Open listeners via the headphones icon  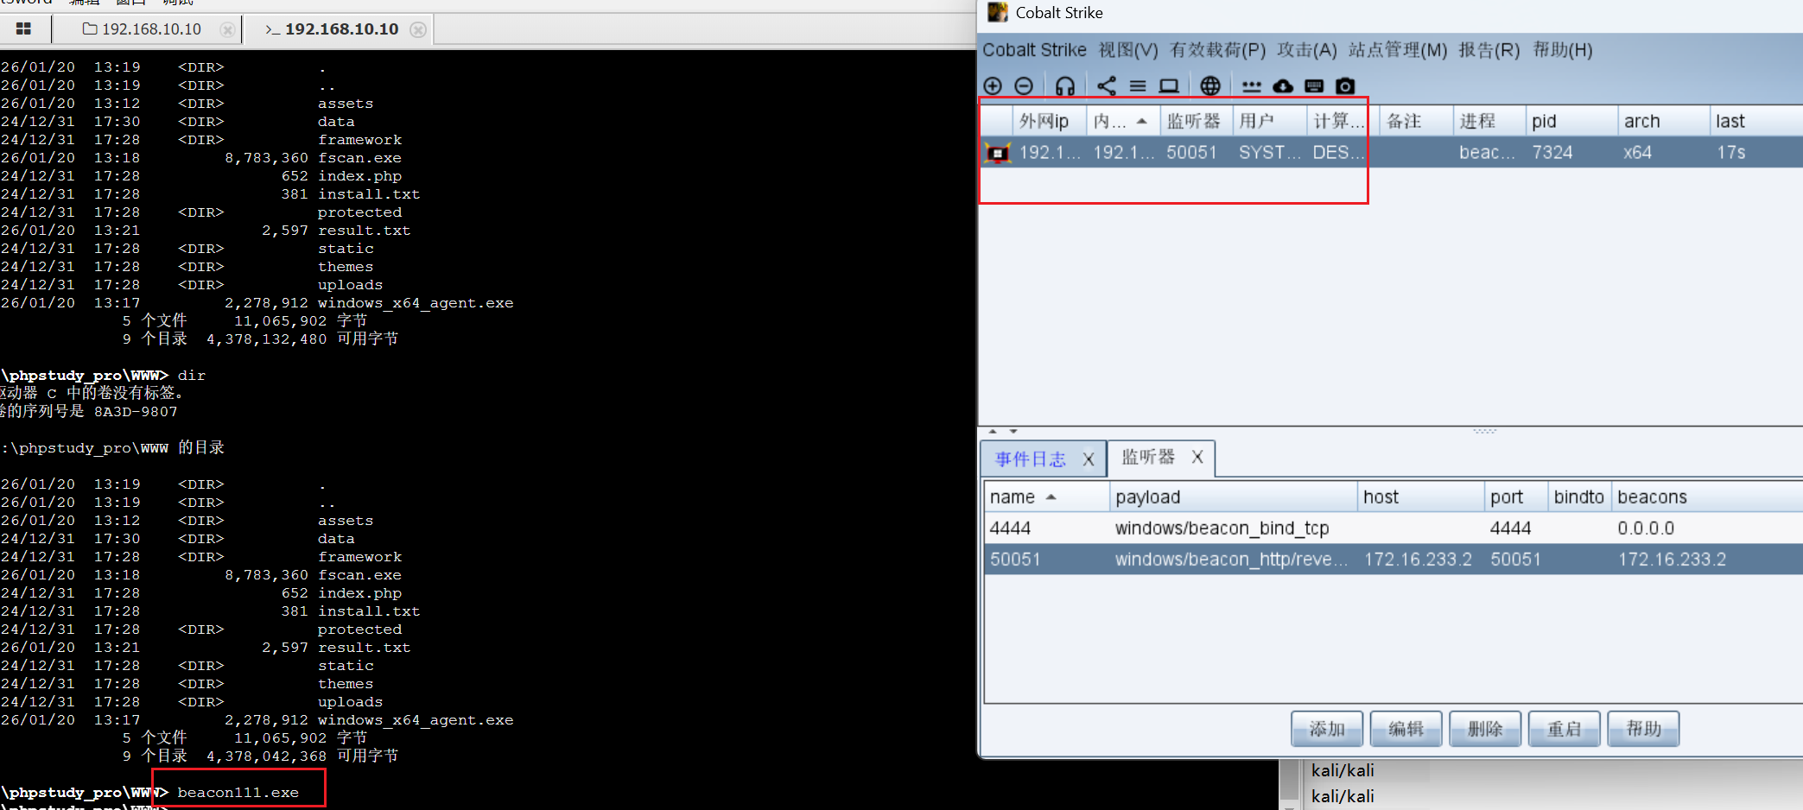1065,85
